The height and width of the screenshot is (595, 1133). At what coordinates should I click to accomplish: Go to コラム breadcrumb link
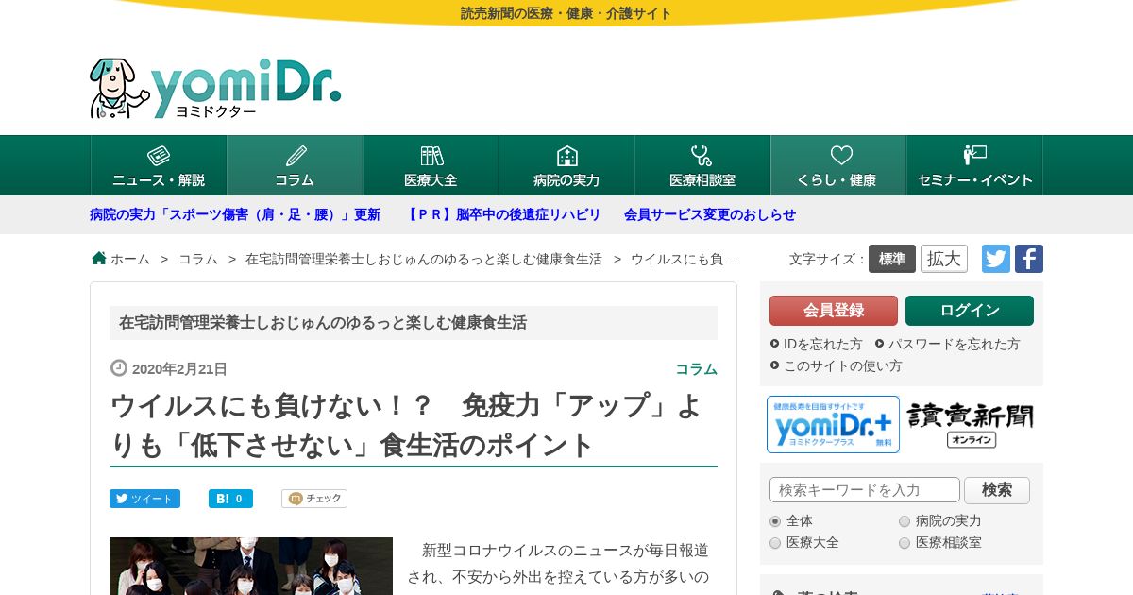pyautogui.click(x=198, y=259)
